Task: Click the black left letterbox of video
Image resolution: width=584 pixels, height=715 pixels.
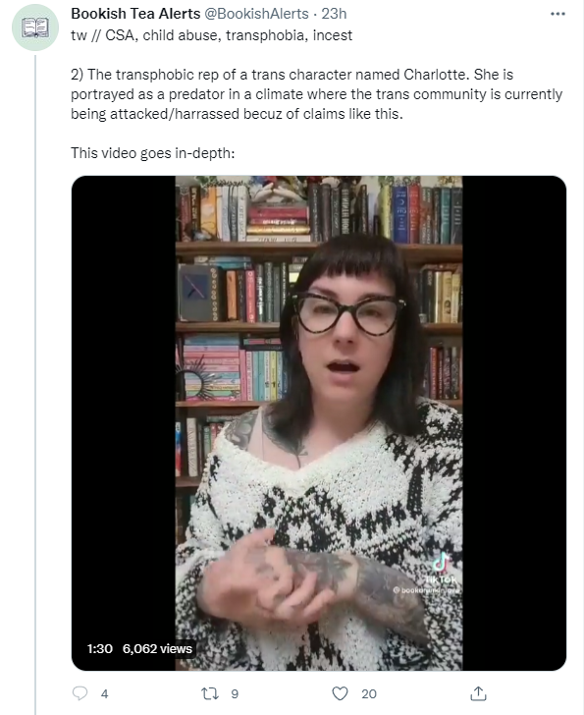Action: (x=124, y=422)
